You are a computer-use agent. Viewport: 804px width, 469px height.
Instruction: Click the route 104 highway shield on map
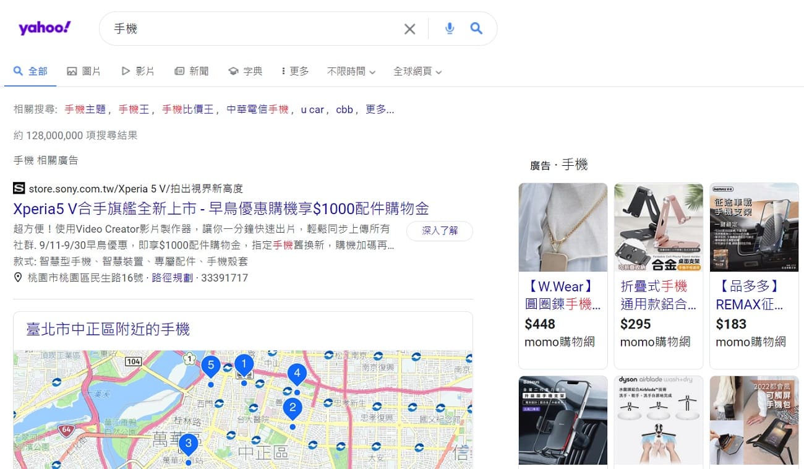coord(133,361)
